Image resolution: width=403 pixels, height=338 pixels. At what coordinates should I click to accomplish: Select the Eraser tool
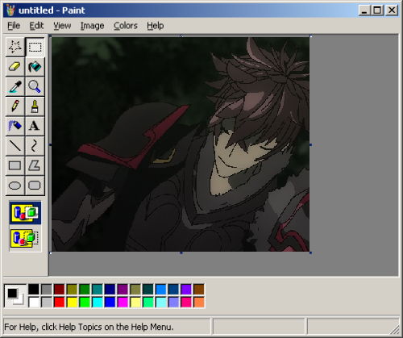pyautogui.click(x=15, y=66)
